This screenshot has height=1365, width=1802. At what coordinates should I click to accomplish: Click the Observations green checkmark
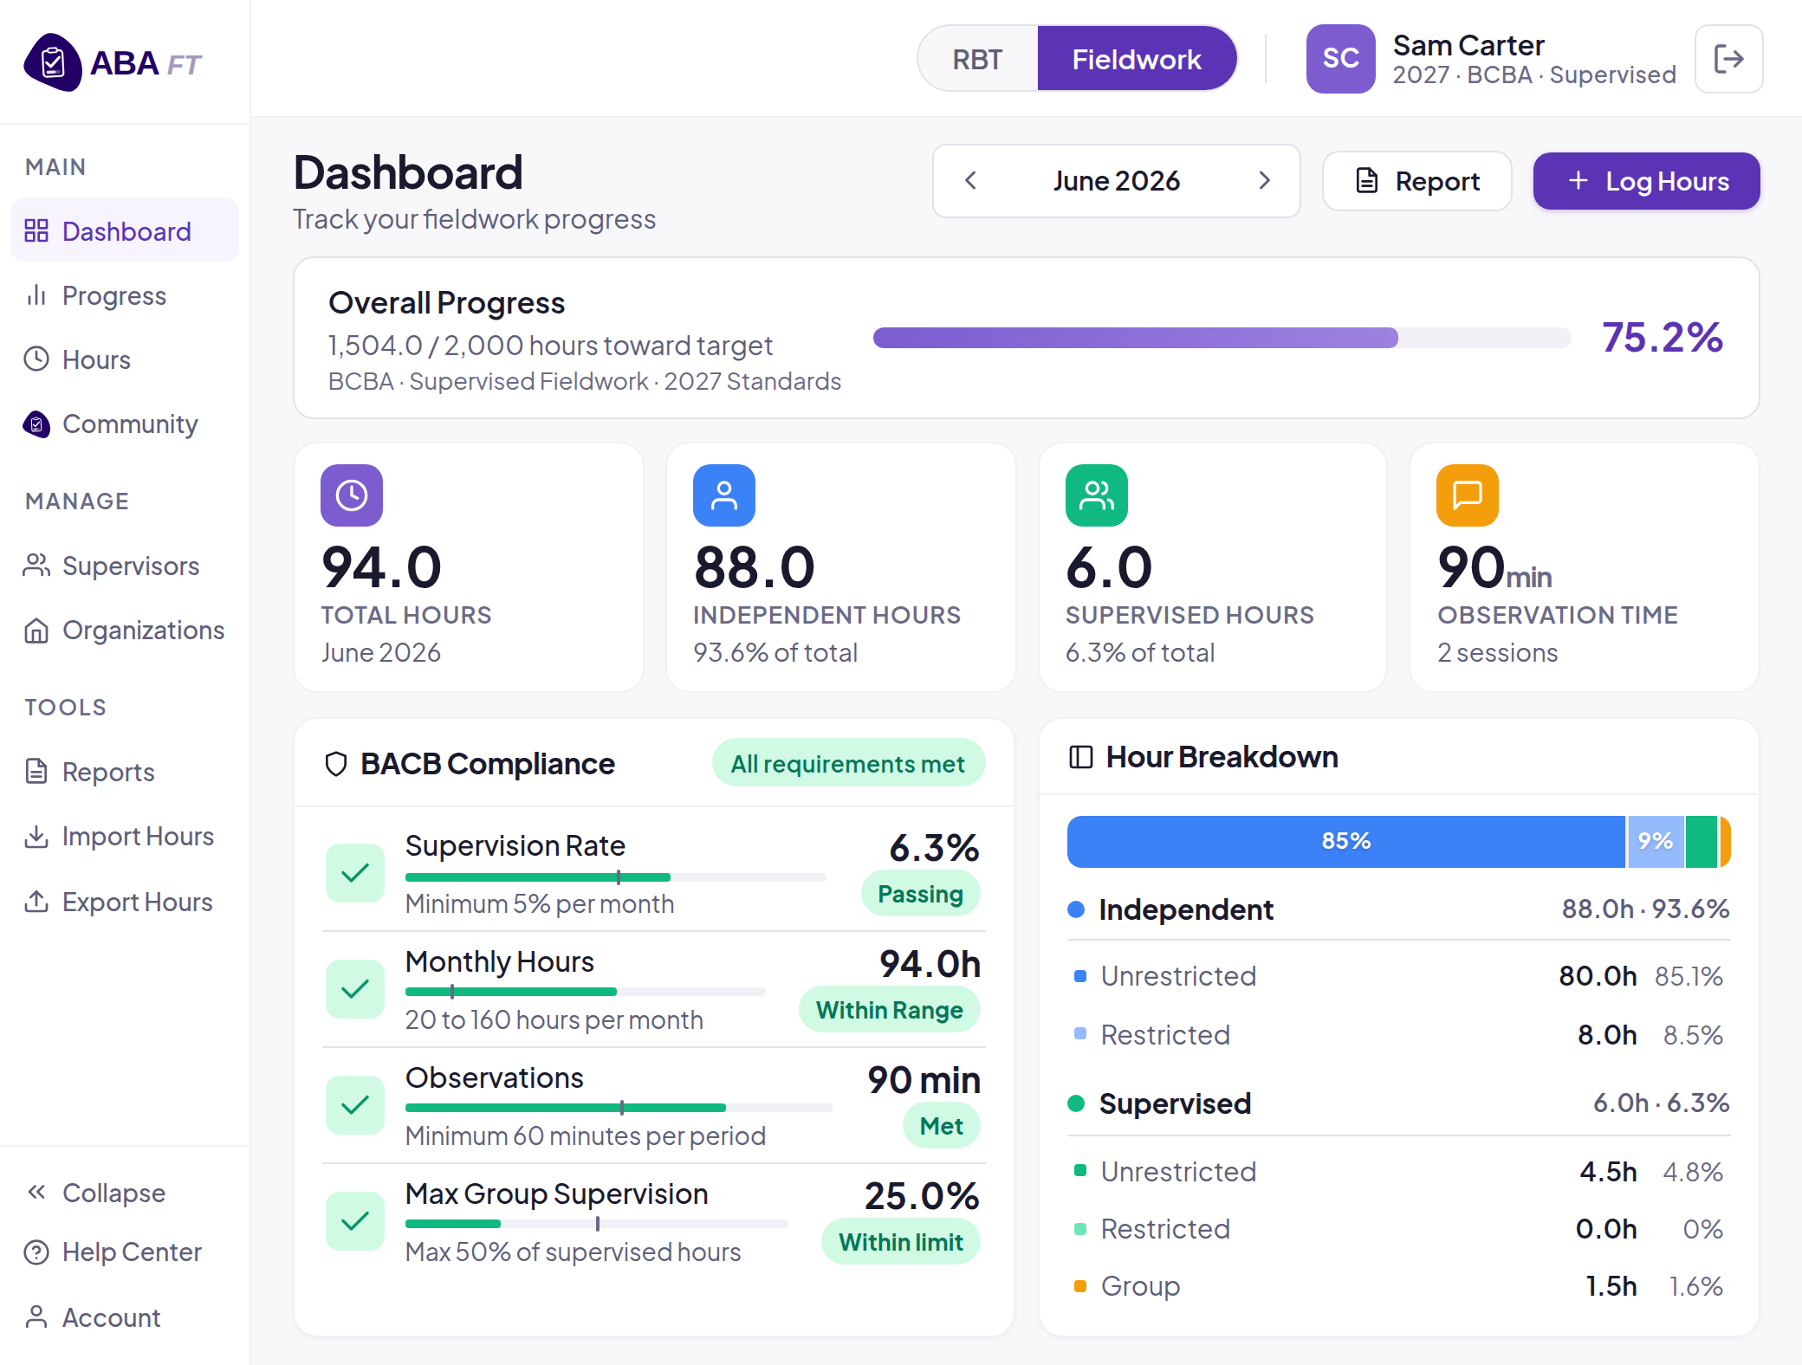point(355,1105)
